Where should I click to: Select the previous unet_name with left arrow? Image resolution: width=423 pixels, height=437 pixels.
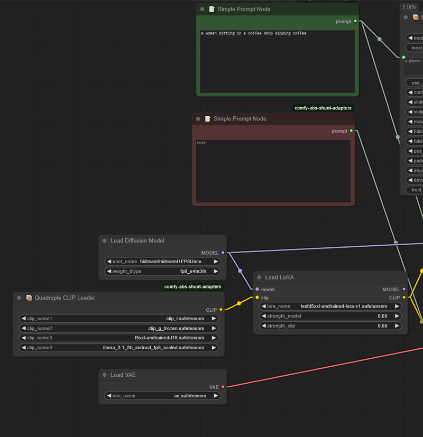click(x=109, y=262)
